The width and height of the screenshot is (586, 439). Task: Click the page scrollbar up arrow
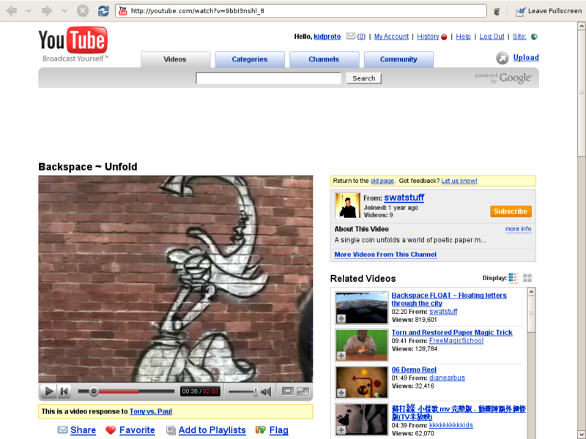[x=581, y=26]
